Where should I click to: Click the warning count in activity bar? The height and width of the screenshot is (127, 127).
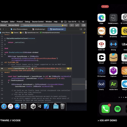[64, 25]
